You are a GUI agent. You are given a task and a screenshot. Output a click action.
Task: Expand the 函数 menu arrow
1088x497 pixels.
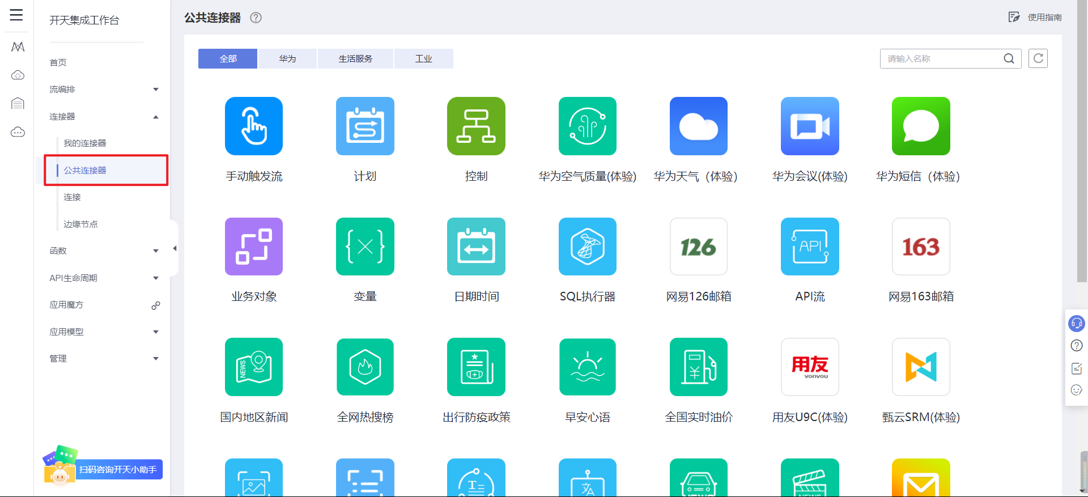click(156, 251)
